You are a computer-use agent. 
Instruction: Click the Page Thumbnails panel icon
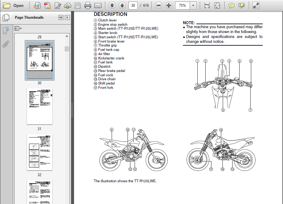[6, 17]
